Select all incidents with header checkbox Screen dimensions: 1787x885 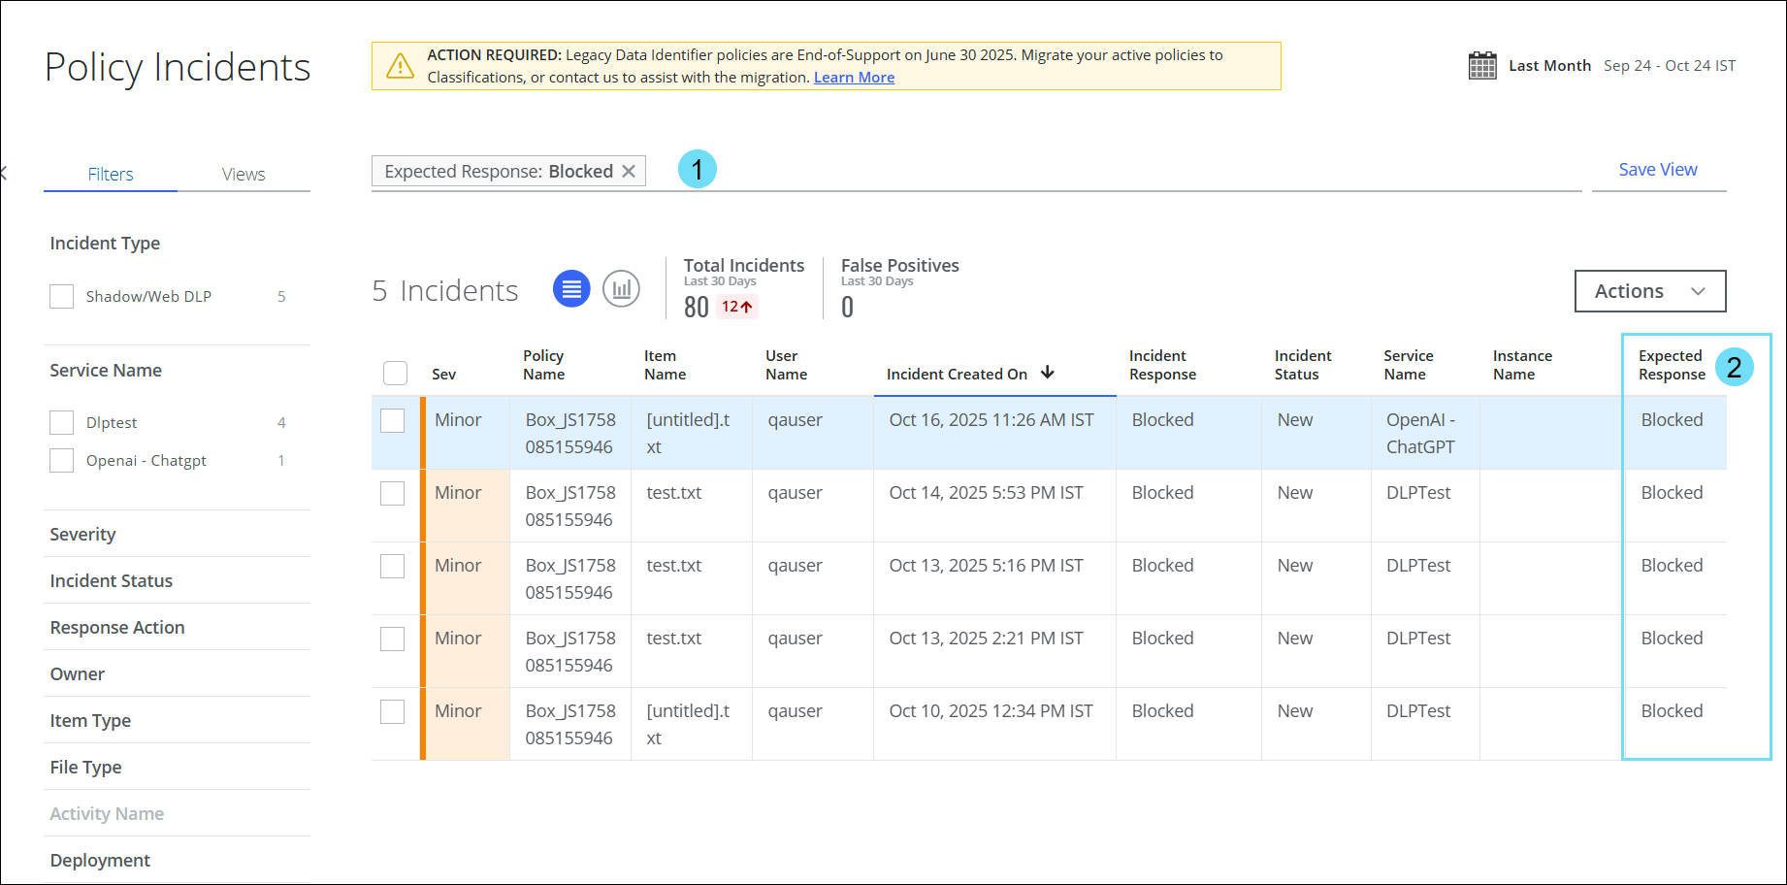click(x=395, y=374)
